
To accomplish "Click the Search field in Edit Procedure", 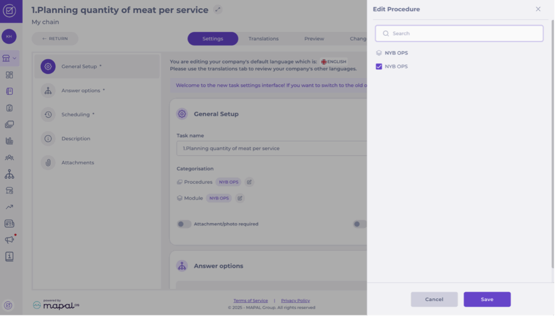I will (x=459, y=34).
